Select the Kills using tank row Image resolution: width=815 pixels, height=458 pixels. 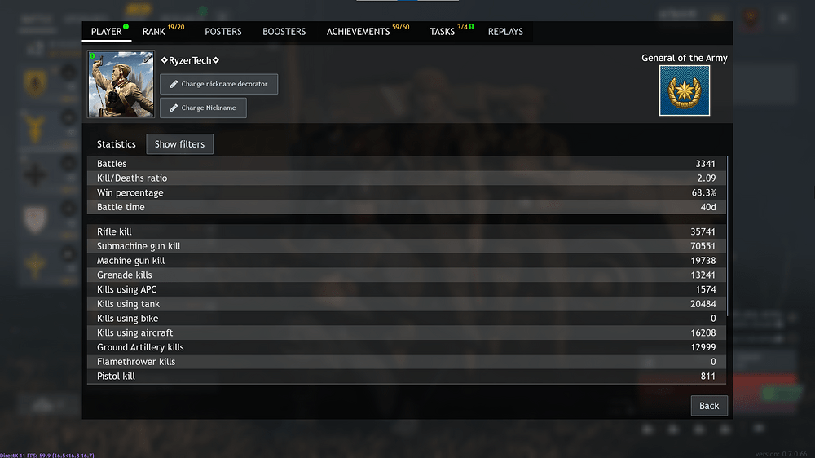(406, 304)
